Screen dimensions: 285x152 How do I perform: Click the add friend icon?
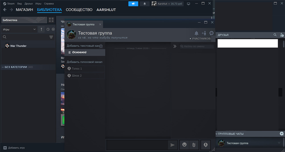(282, 35)
